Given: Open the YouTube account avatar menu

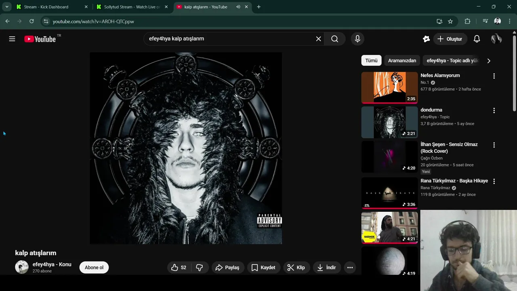Looking at the screenshot, I should pyautogui.click(x=496, y=39).
